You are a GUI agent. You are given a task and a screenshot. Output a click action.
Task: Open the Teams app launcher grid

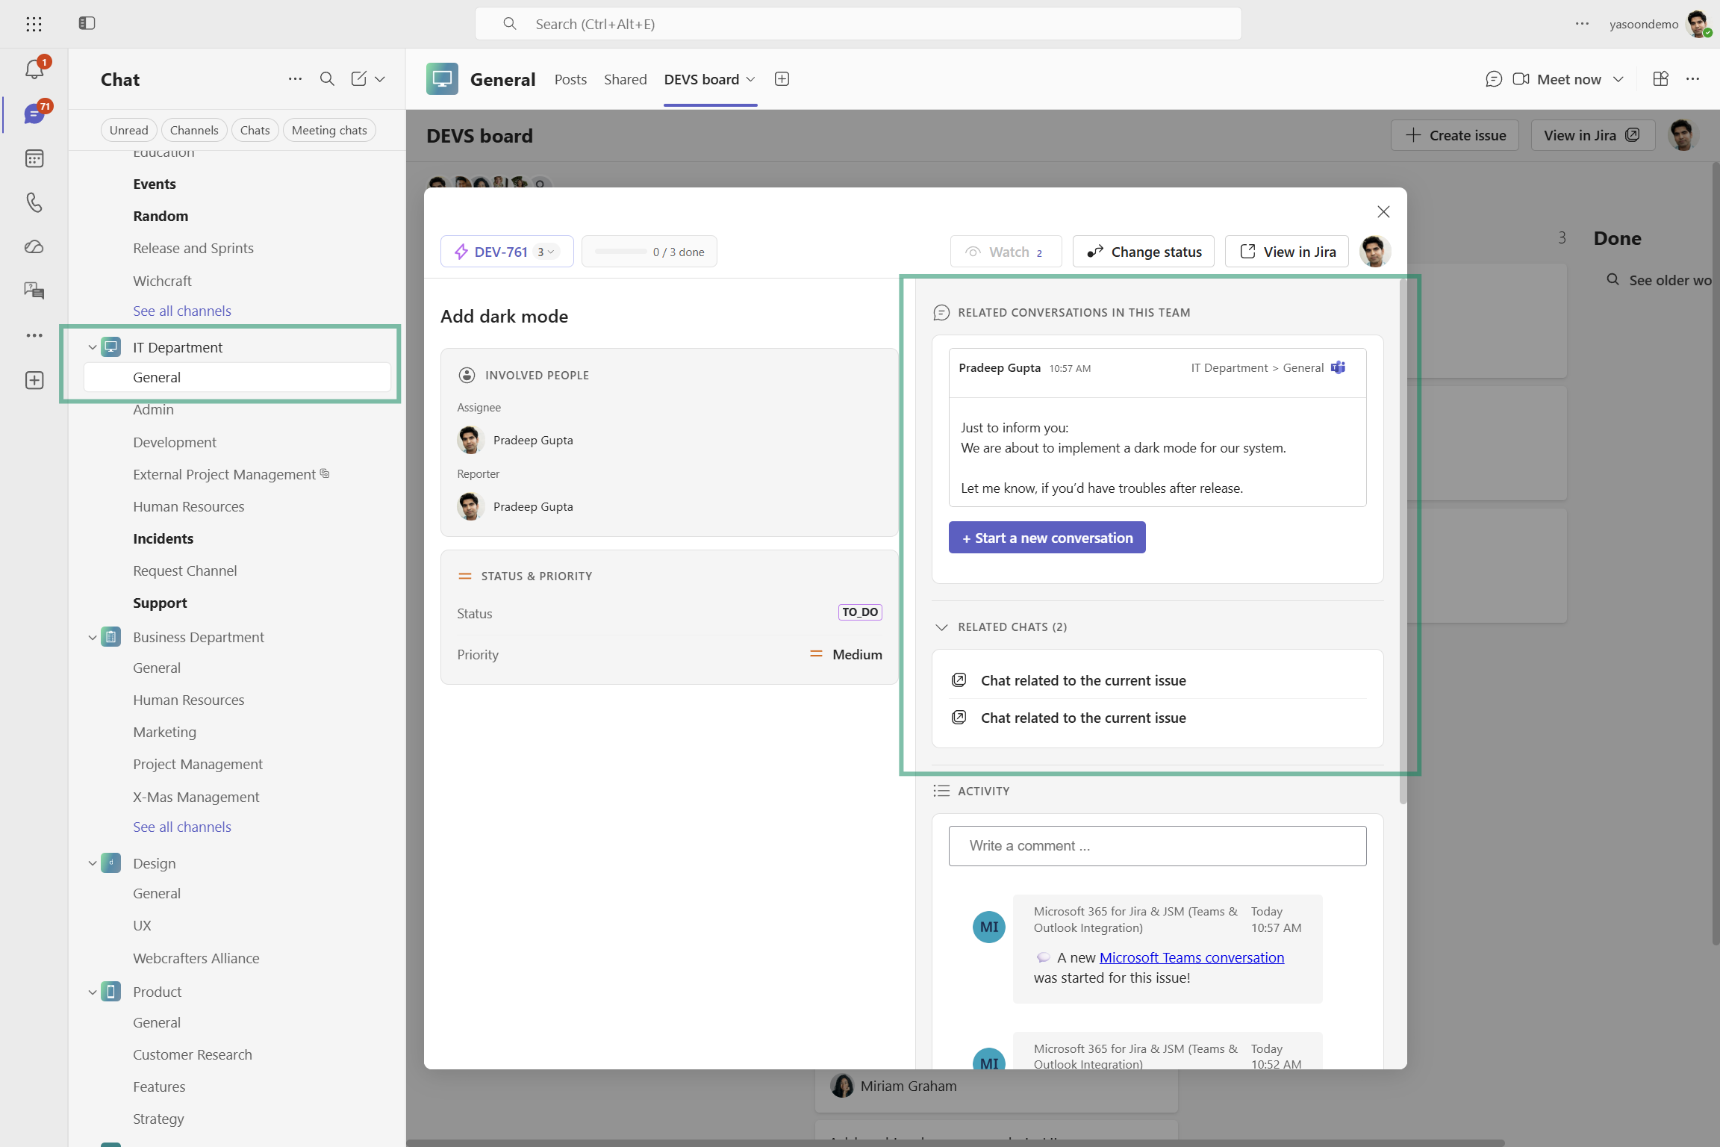click(x=34, y=24)
